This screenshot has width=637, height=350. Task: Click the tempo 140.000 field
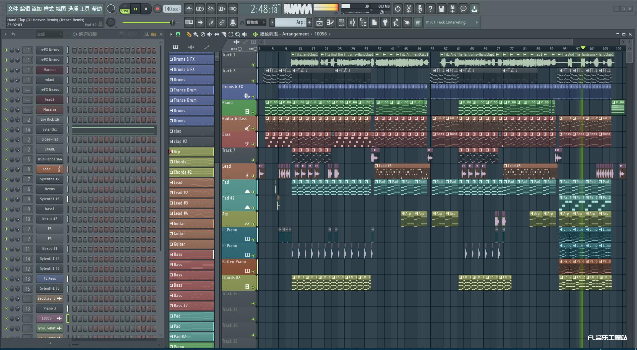tap(172, 9)
